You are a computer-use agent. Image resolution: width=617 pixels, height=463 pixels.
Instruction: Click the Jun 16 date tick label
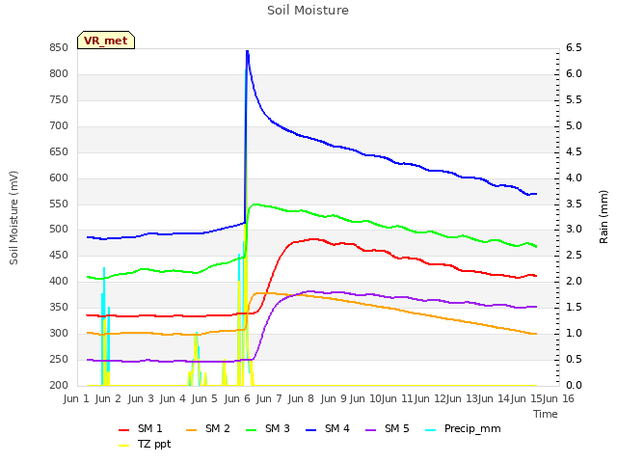[558, 398]
